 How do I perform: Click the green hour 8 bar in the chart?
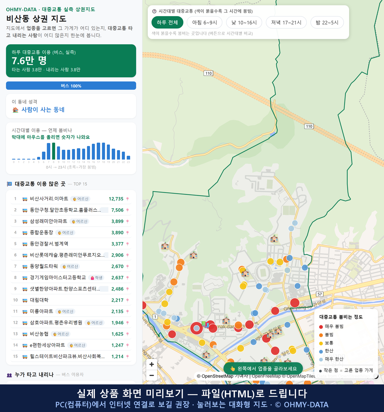point(54,151)
